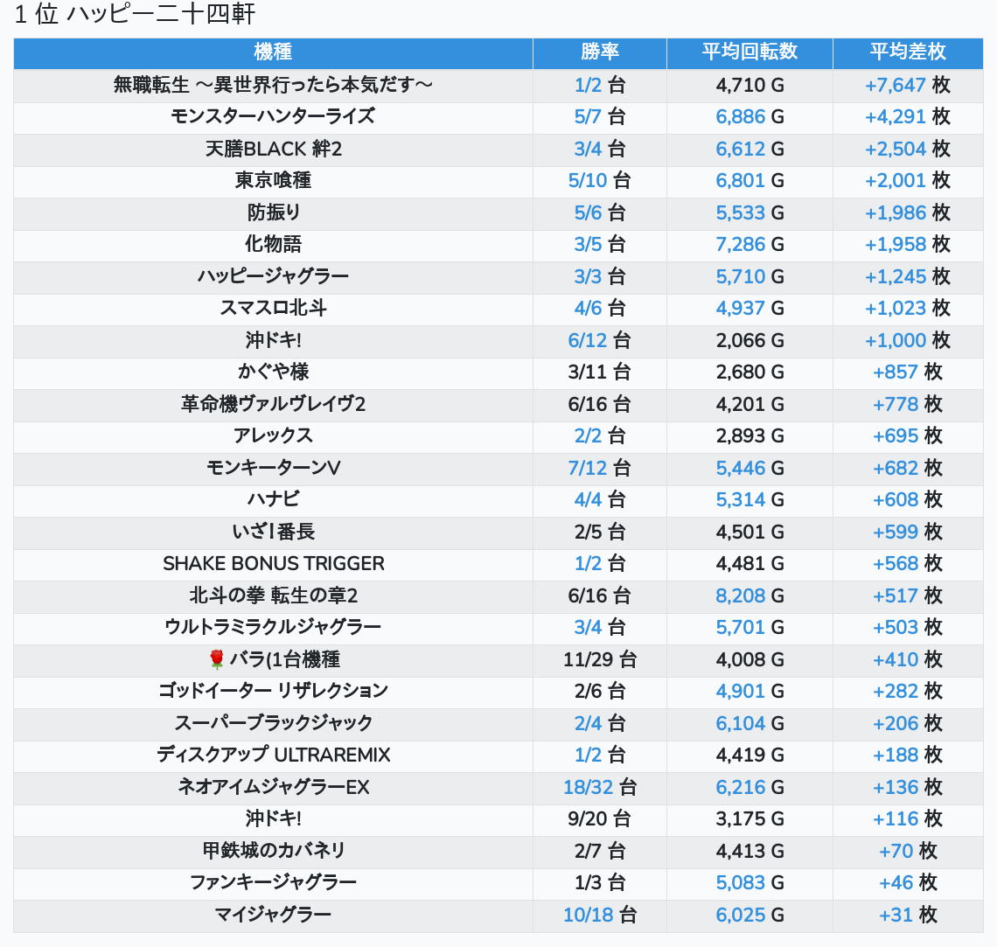Image resolution: width=997 pixels, height=947 pixels.
Task: Click the rose icon beside バラ(1台機種
Action: 217,659
